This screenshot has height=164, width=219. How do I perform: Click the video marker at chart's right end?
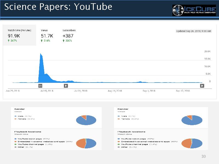[x=202, y=86]
